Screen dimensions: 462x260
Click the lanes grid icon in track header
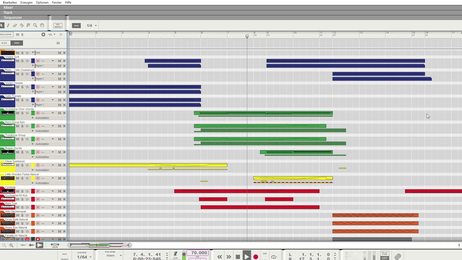tap(61, 35)
